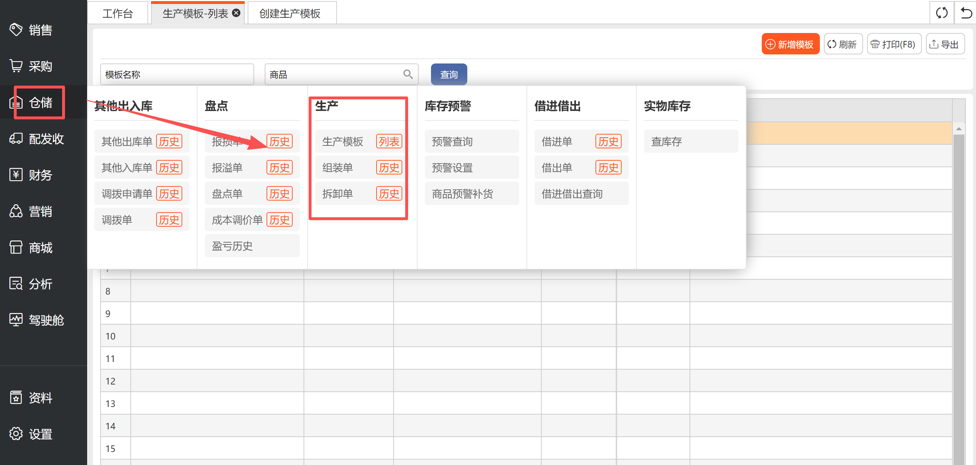Switch to the 工作台 tab
Image resolution: width=976 pixels, height=465 pixels.
point(117,14)
